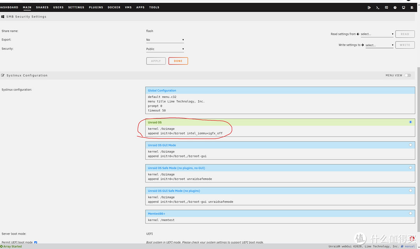Viewport: 420px width, 249px height.
Task: Open the Apps menu
Action: pos(140,7)
